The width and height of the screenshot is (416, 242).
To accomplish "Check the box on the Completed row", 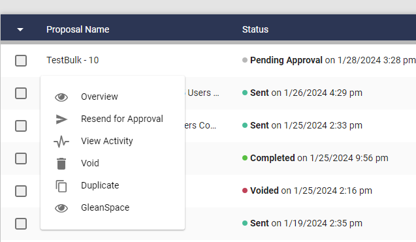I will tap(21, 159).
